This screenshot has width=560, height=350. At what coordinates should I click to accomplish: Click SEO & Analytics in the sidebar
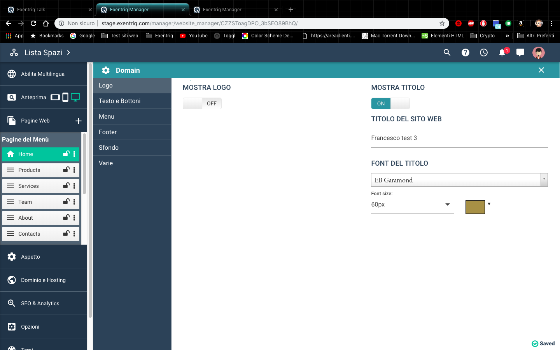40,303
